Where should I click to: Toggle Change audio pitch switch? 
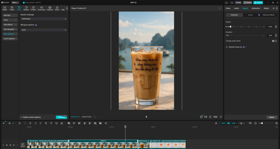[274, 41]
